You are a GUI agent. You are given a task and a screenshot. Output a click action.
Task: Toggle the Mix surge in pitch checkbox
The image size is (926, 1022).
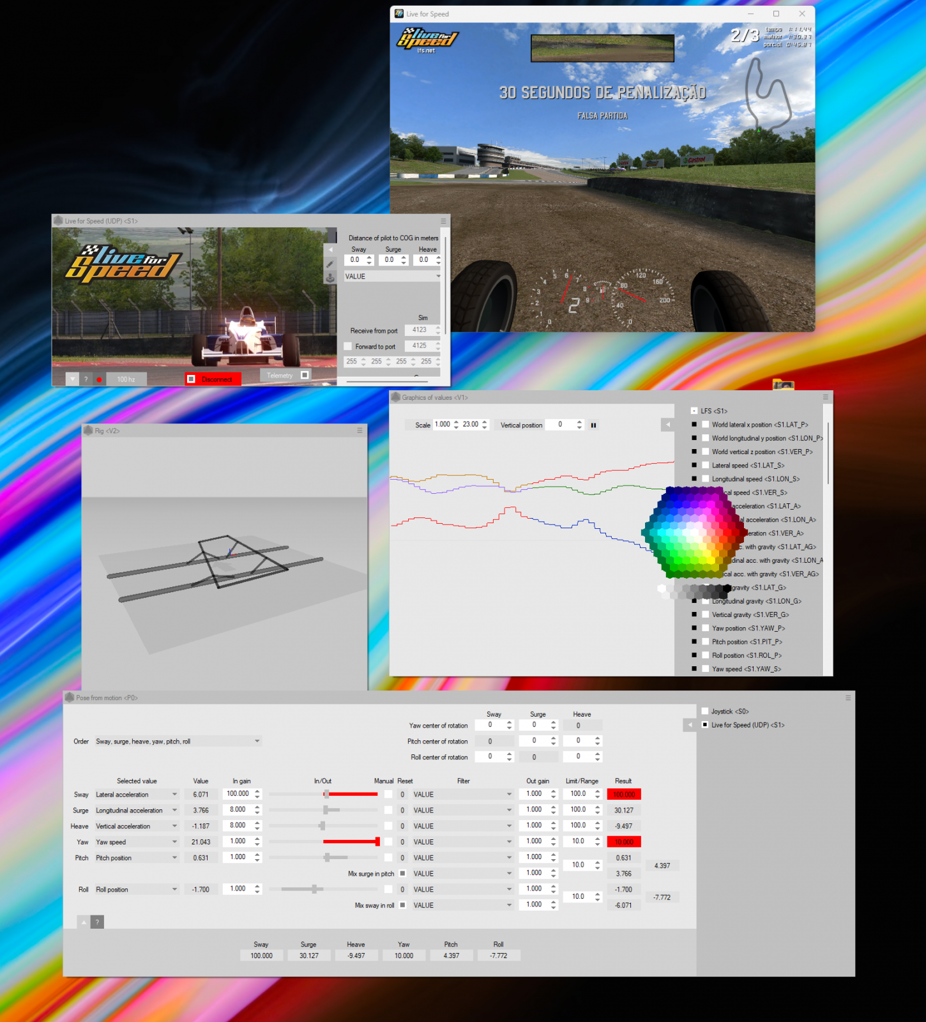click(x=402, y=873)
